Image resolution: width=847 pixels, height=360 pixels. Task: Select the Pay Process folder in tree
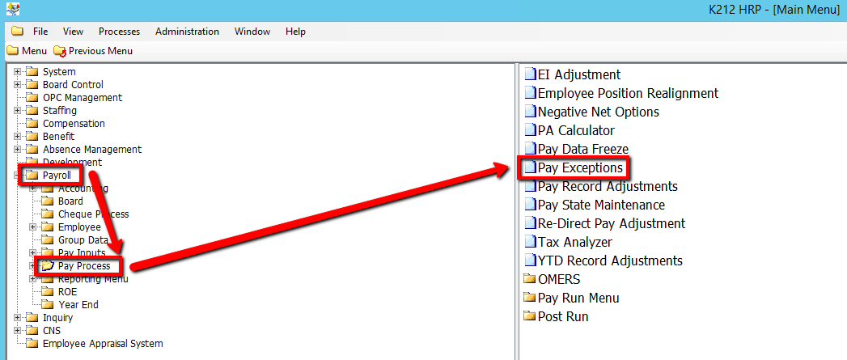tap(84, 266)
